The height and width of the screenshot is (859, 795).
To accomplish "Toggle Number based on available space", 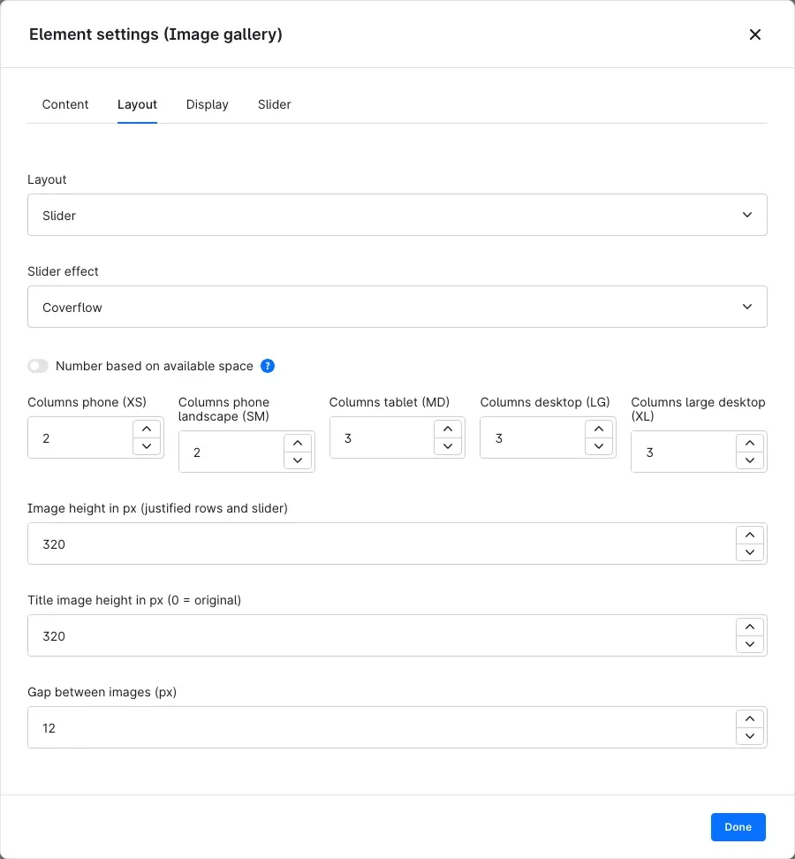I will coord(38,366).
